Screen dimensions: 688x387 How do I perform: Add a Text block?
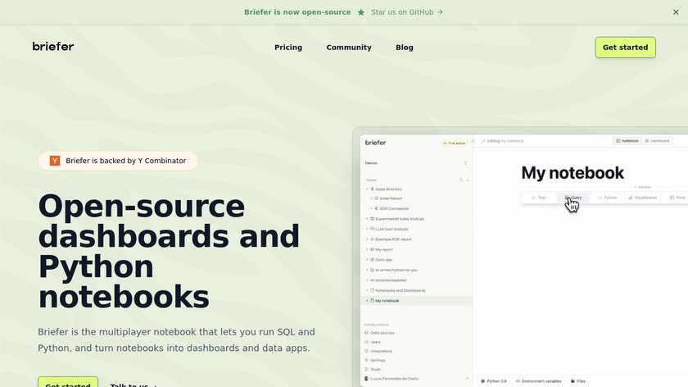[x=539, y=198]
